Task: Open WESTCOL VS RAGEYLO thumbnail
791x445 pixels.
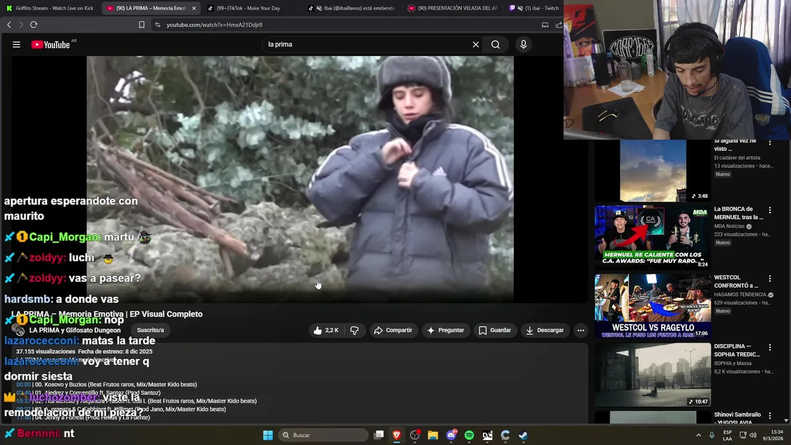Action: pos(652,306)
